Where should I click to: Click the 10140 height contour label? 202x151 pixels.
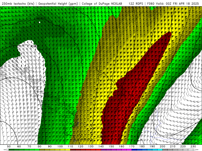pos(169,135)
